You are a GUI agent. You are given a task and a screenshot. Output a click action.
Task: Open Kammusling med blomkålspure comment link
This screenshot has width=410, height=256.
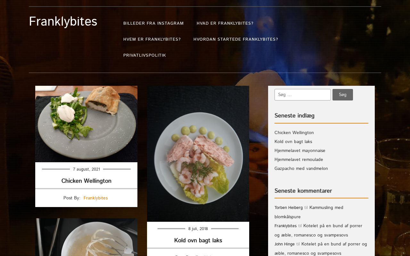point(309,212)
